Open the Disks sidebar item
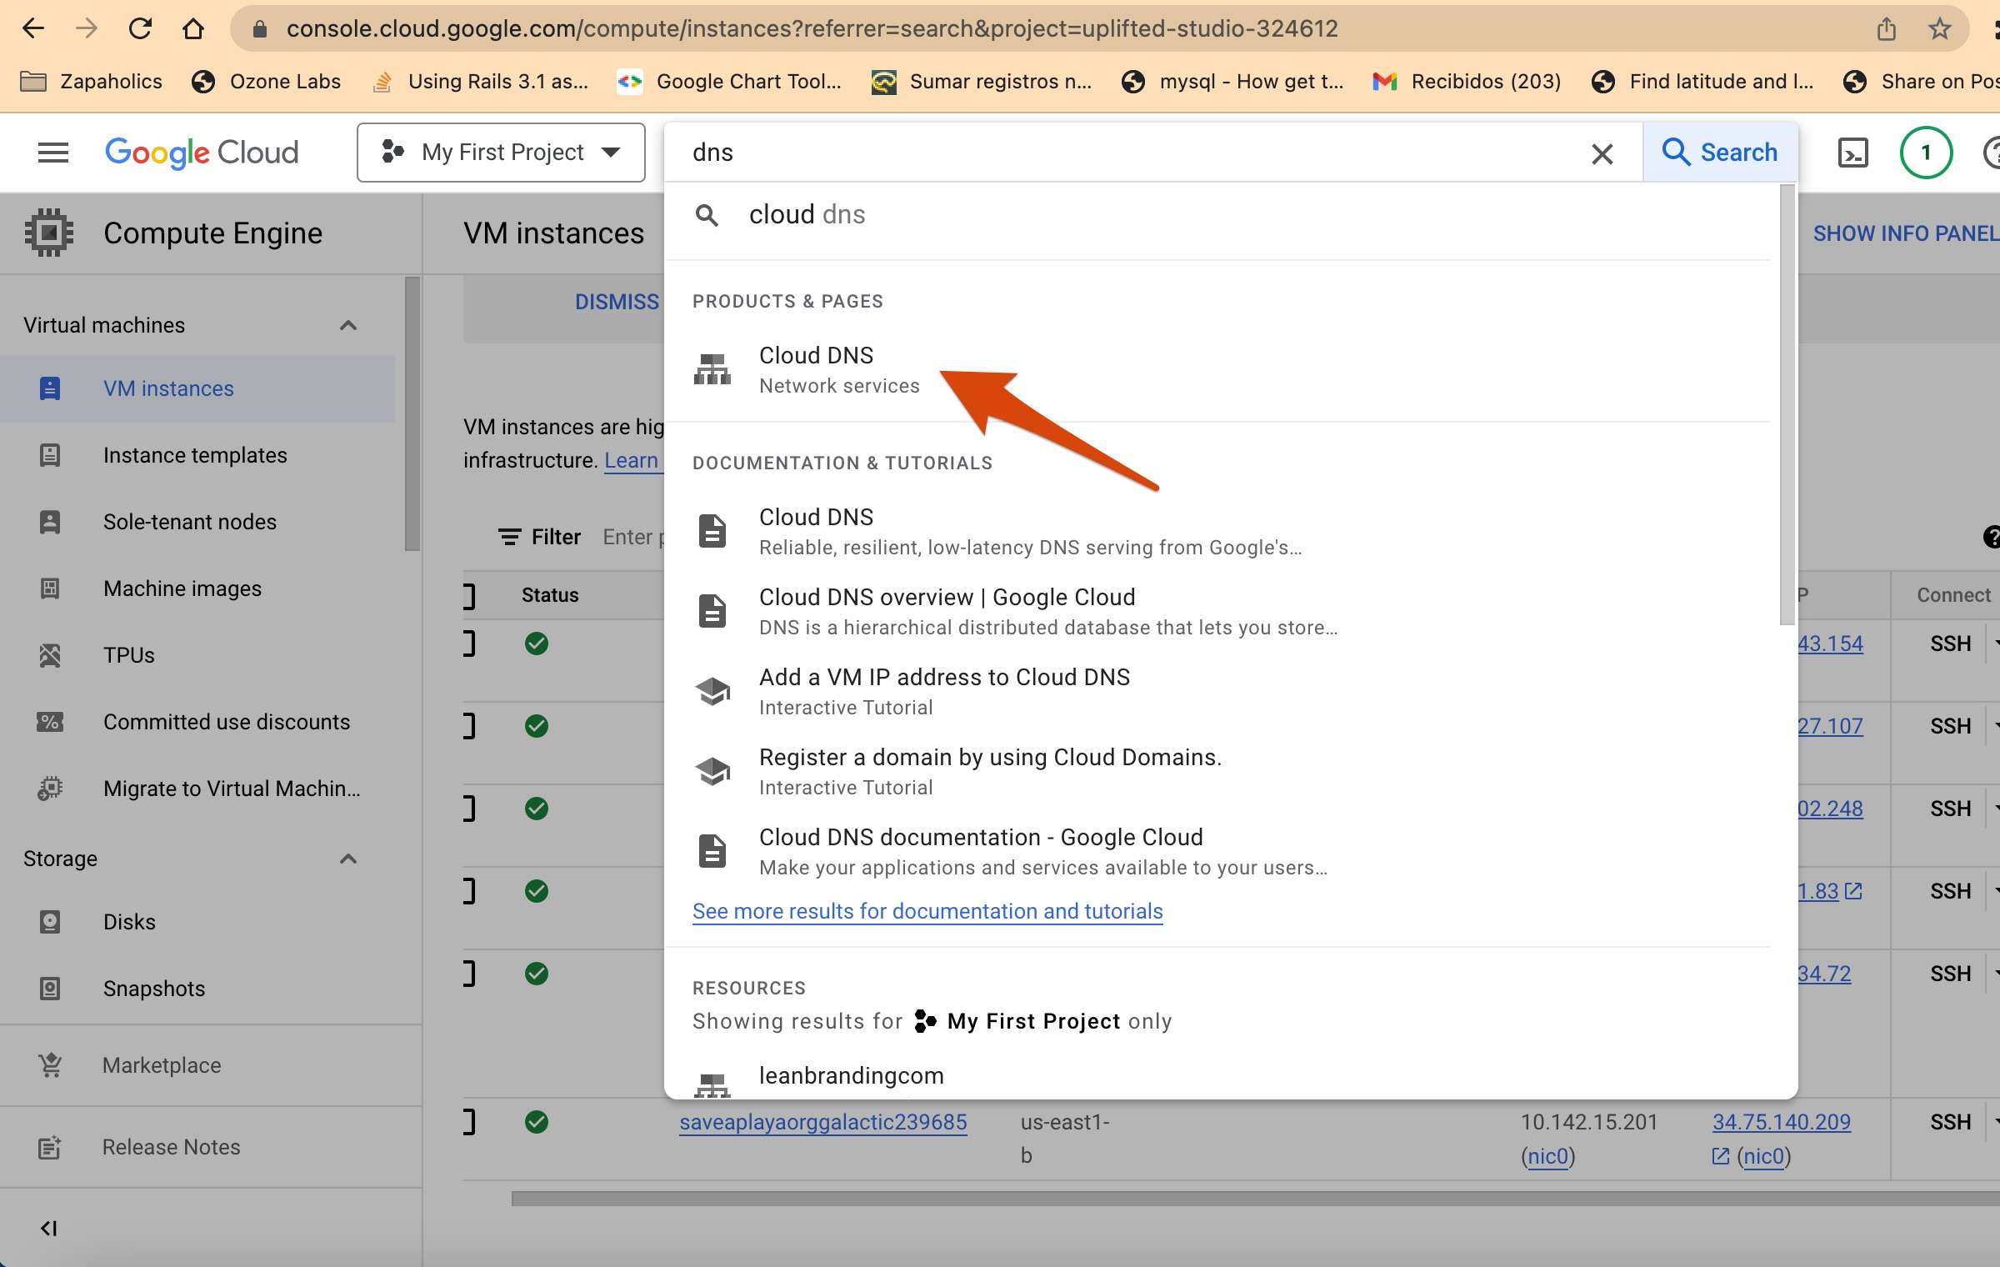 [129, 922]
